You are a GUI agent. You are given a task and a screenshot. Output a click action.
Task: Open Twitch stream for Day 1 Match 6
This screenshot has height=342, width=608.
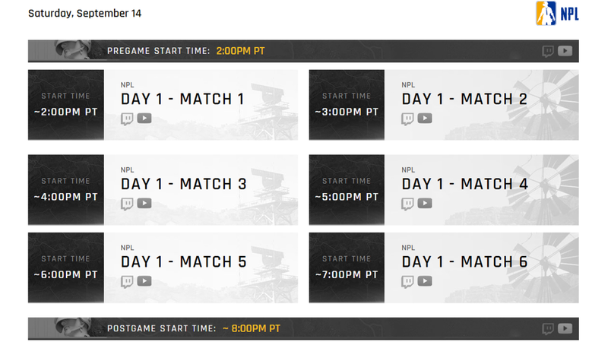coord(407,281)
